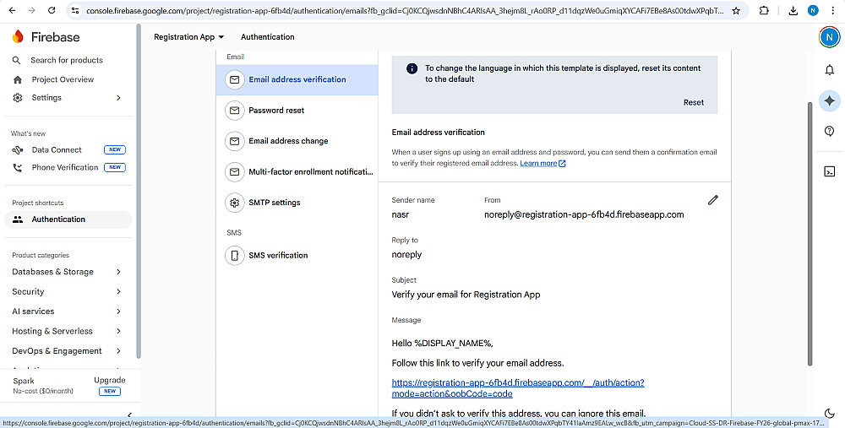Click the Phone Verification icon
This screenshot has height=428, width=845.
pyautogui.click(x=18, y=167)
